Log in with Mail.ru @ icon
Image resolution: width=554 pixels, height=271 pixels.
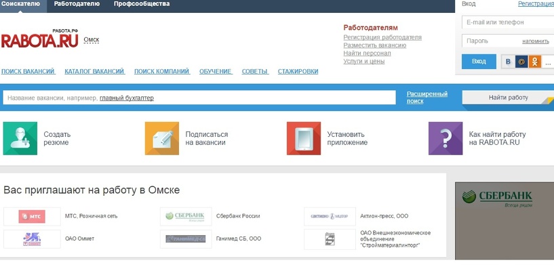(521, 62)
